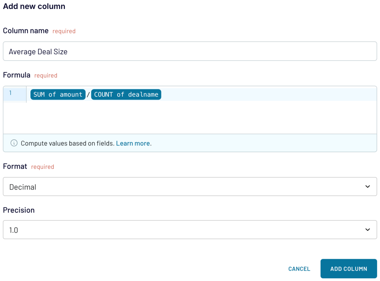
Task: Click the Column name label
Action: 26,31
